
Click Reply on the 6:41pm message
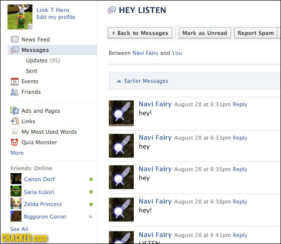pos(240,235)
